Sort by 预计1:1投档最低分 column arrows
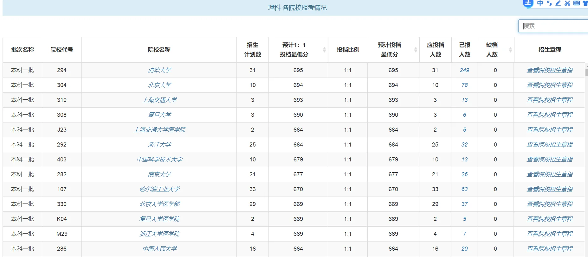The width and height of the screenshot is (588, 257). tap(324, 50)
